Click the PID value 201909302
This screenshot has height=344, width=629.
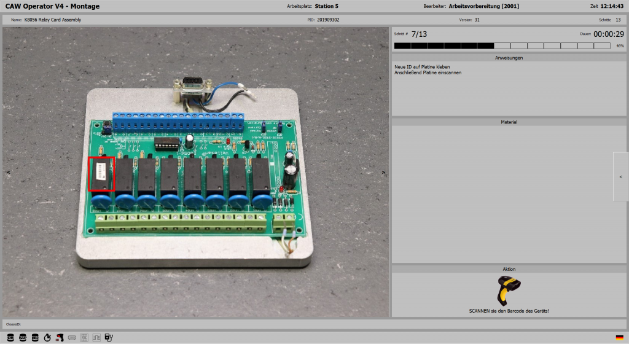coord(328,20)
